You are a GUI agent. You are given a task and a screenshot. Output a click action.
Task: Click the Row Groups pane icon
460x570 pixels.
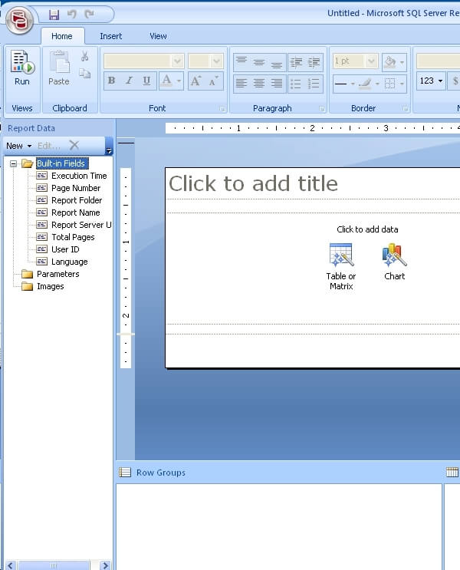(125, 473)
